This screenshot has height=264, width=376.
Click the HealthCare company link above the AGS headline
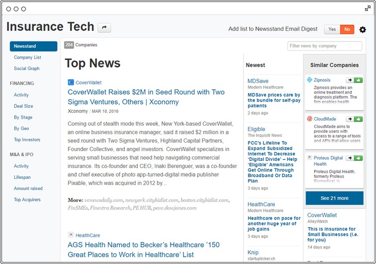tap(88, 235)
